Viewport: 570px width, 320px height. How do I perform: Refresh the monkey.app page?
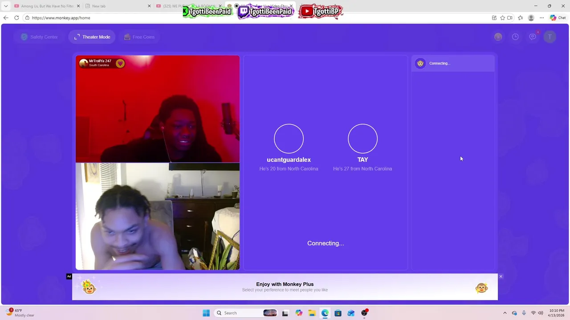[x=16, y=18]
